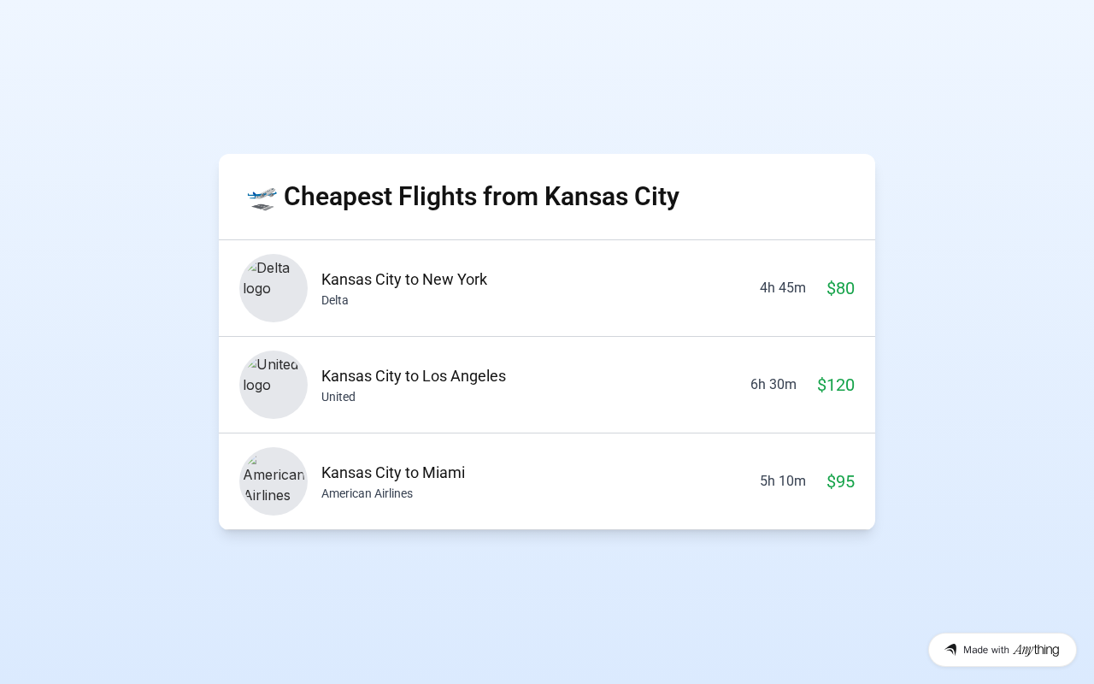Click the United logo circle
Image resolution: width=1094 pixels, height=684 pixels.
[x=273, y=385]
